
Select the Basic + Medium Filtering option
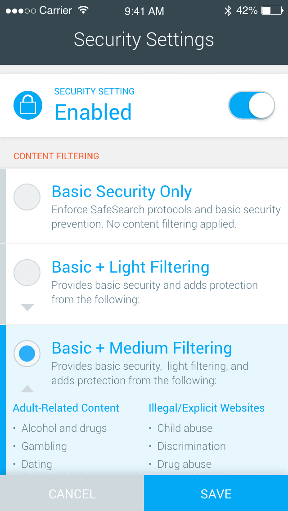pyautogui.click(x=27, y=354)
